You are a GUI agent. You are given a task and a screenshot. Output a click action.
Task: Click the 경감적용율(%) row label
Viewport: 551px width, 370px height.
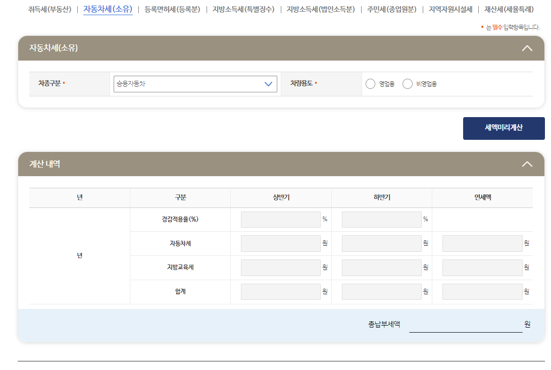coord(180,219)
